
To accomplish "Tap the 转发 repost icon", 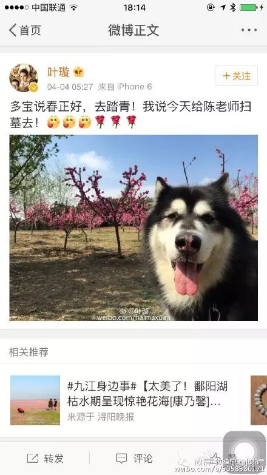I will (33, 458).
